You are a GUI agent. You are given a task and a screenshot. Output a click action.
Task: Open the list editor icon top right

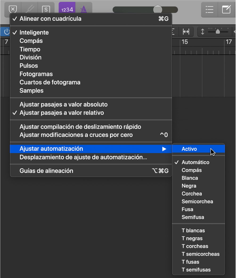coord(209,10)
